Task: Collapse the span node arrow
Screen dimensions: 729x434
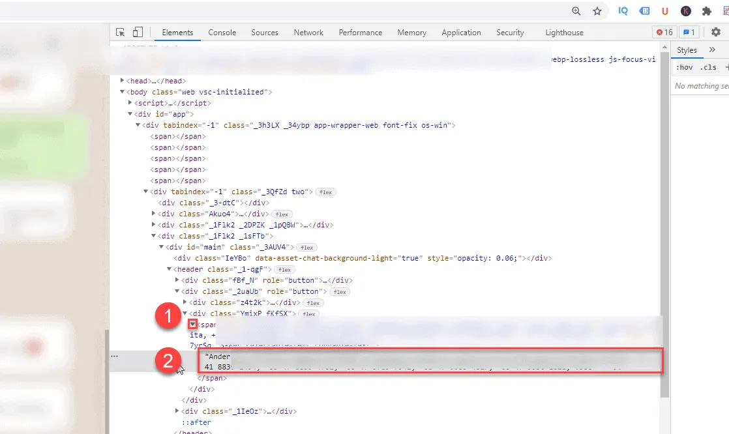Action: [192, 324]
